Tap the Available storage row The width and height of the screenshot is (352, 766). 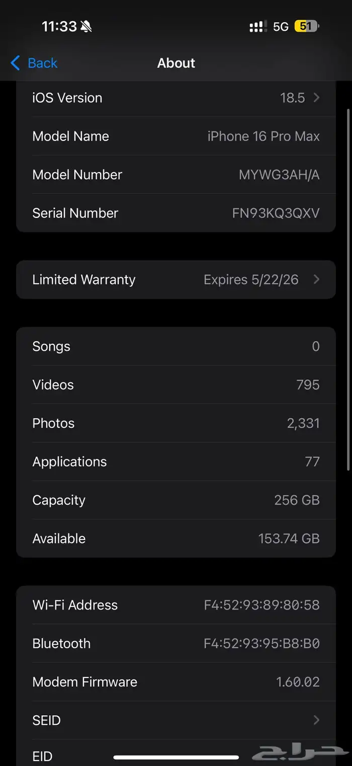pyautogui.click(x=176, y=539)
